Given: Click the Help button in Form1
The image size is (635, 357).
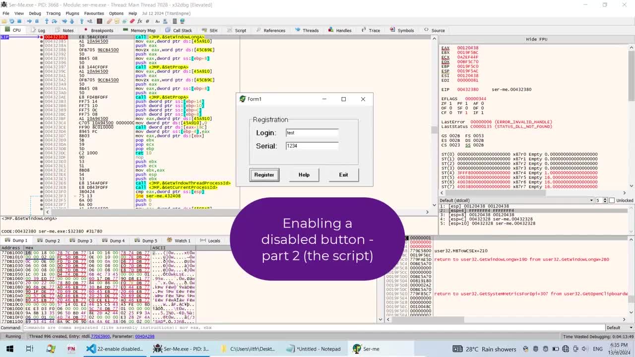Looking at the screenshot, I should point(304,175).
